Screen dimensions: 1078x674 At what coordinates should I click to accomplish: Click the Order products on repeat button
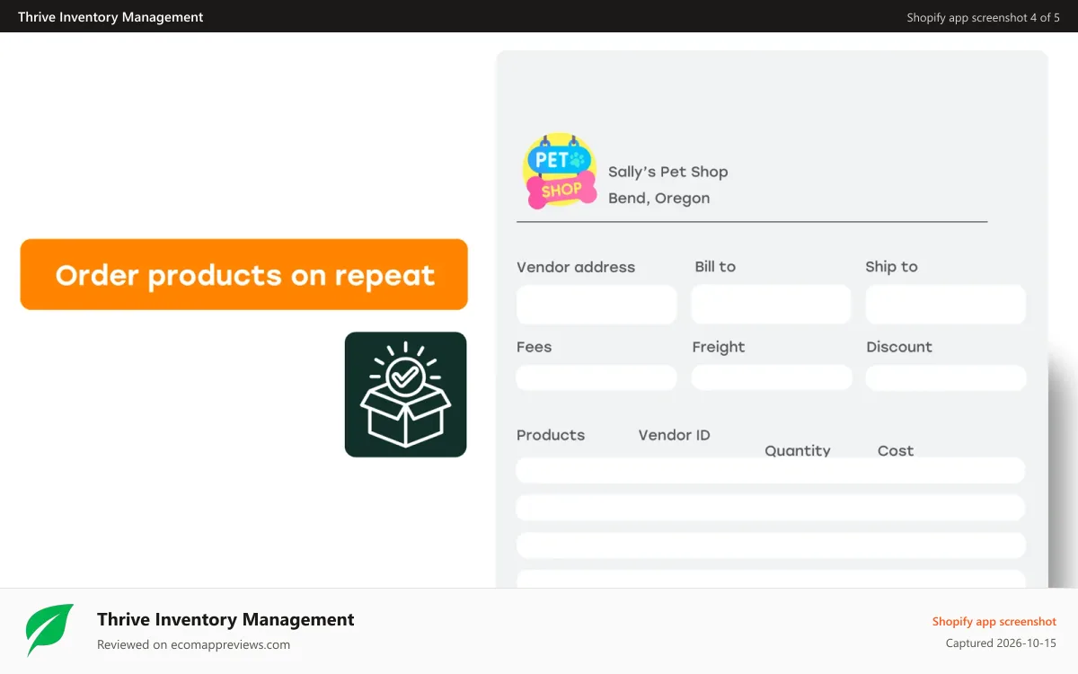[243, 274]
